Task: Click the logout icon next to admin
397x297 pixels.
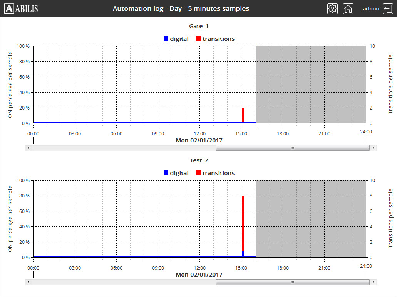Action: click(x=387, y=8)
